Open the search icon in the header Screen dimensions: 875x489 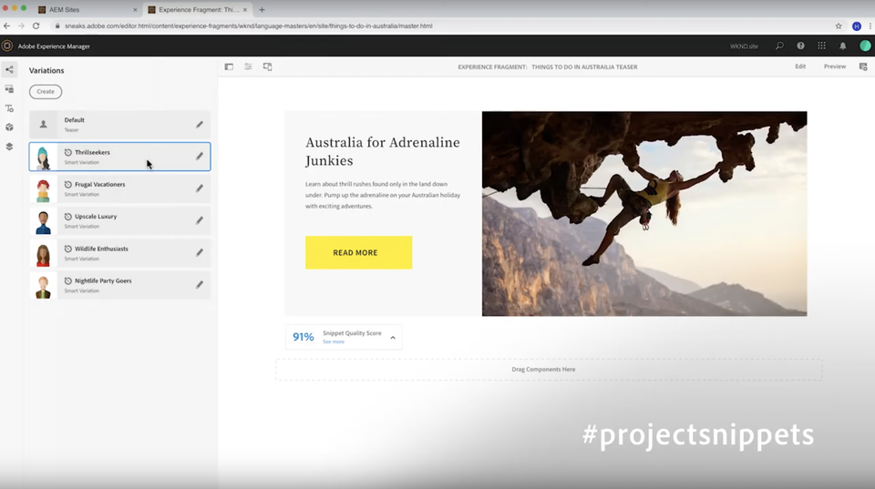pyautogui.click(x=779, y=46)
